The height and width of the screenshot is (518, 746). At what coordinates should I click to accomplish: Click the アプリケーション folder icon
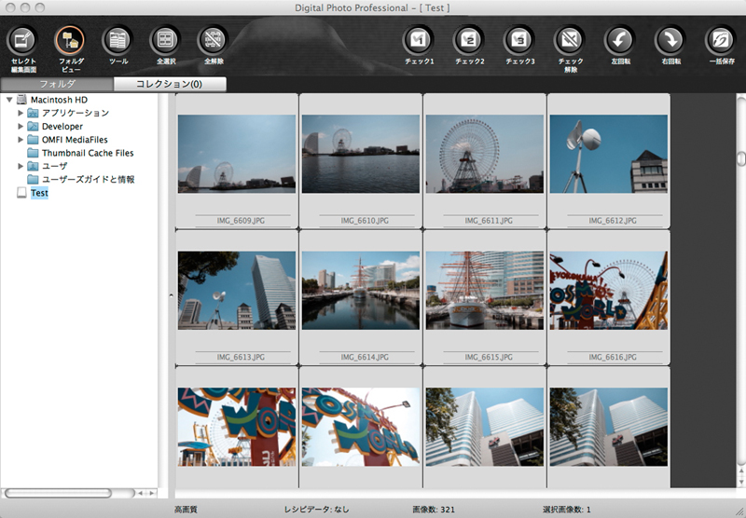tap(33, 113)
